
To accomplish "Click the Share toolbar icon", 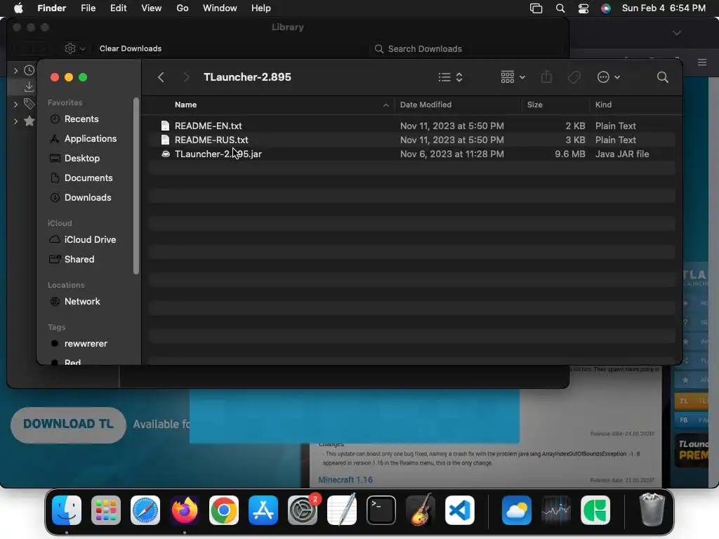I will coord(546,77).
